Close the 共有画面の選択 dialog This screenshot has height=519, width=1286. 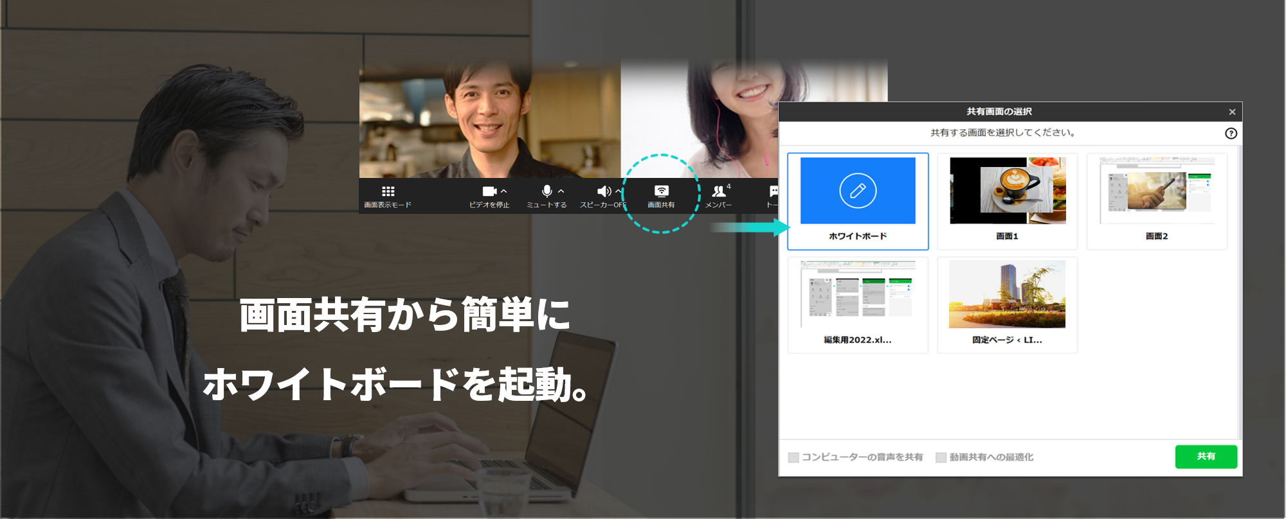[1232, 112]
